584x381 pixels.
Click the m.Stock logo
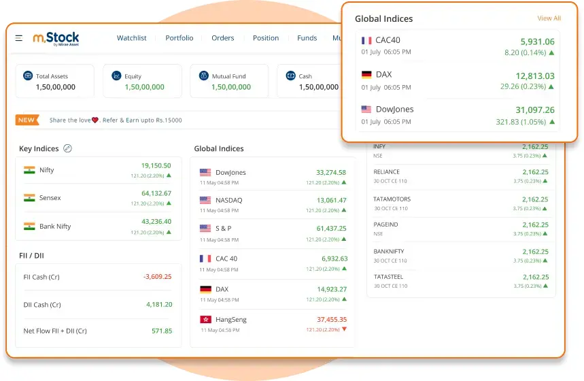(x=56, y=38)
